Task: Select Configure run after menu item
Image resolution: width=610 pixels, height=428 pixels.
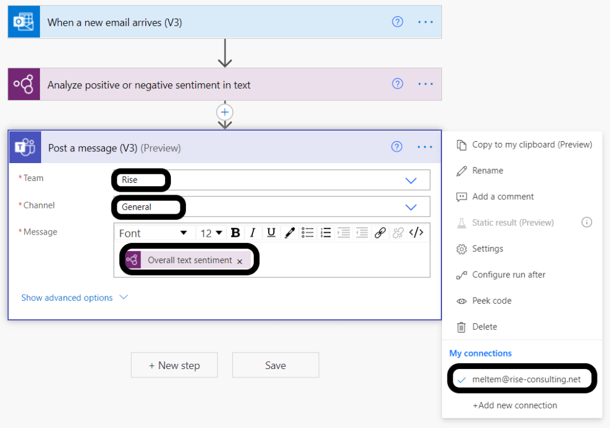Action: (x=508, y=274)
